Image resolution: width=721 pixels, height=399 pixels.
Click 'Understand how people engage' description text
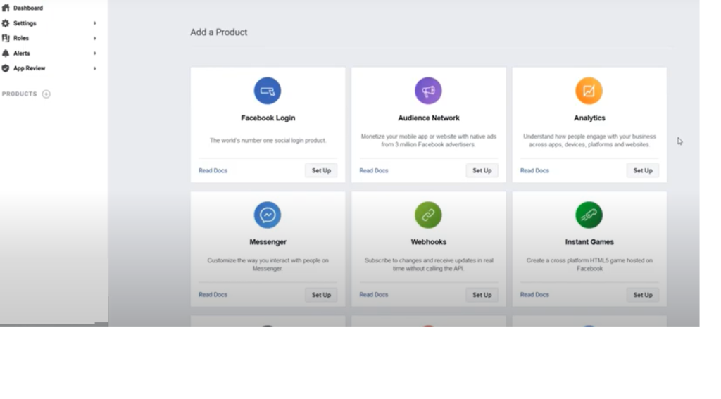[589, 140]
